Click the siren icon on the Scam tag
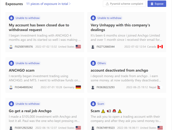The width and height of the screenshot is (172, 130). [93, 104]
